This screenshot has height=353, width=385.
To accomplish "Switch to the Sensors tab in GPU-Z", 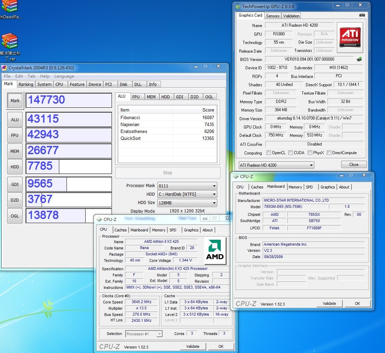I will pyautogui.click(x=273, y=16).
